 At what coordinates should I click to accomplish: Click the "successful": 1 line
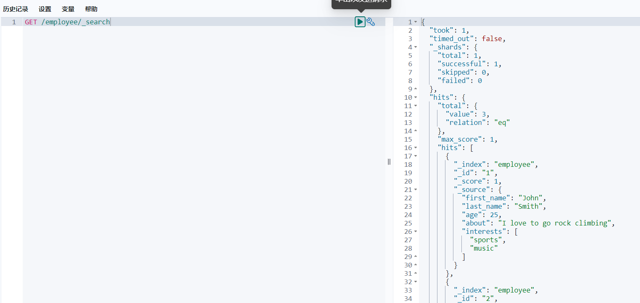(x=470, y=64)
